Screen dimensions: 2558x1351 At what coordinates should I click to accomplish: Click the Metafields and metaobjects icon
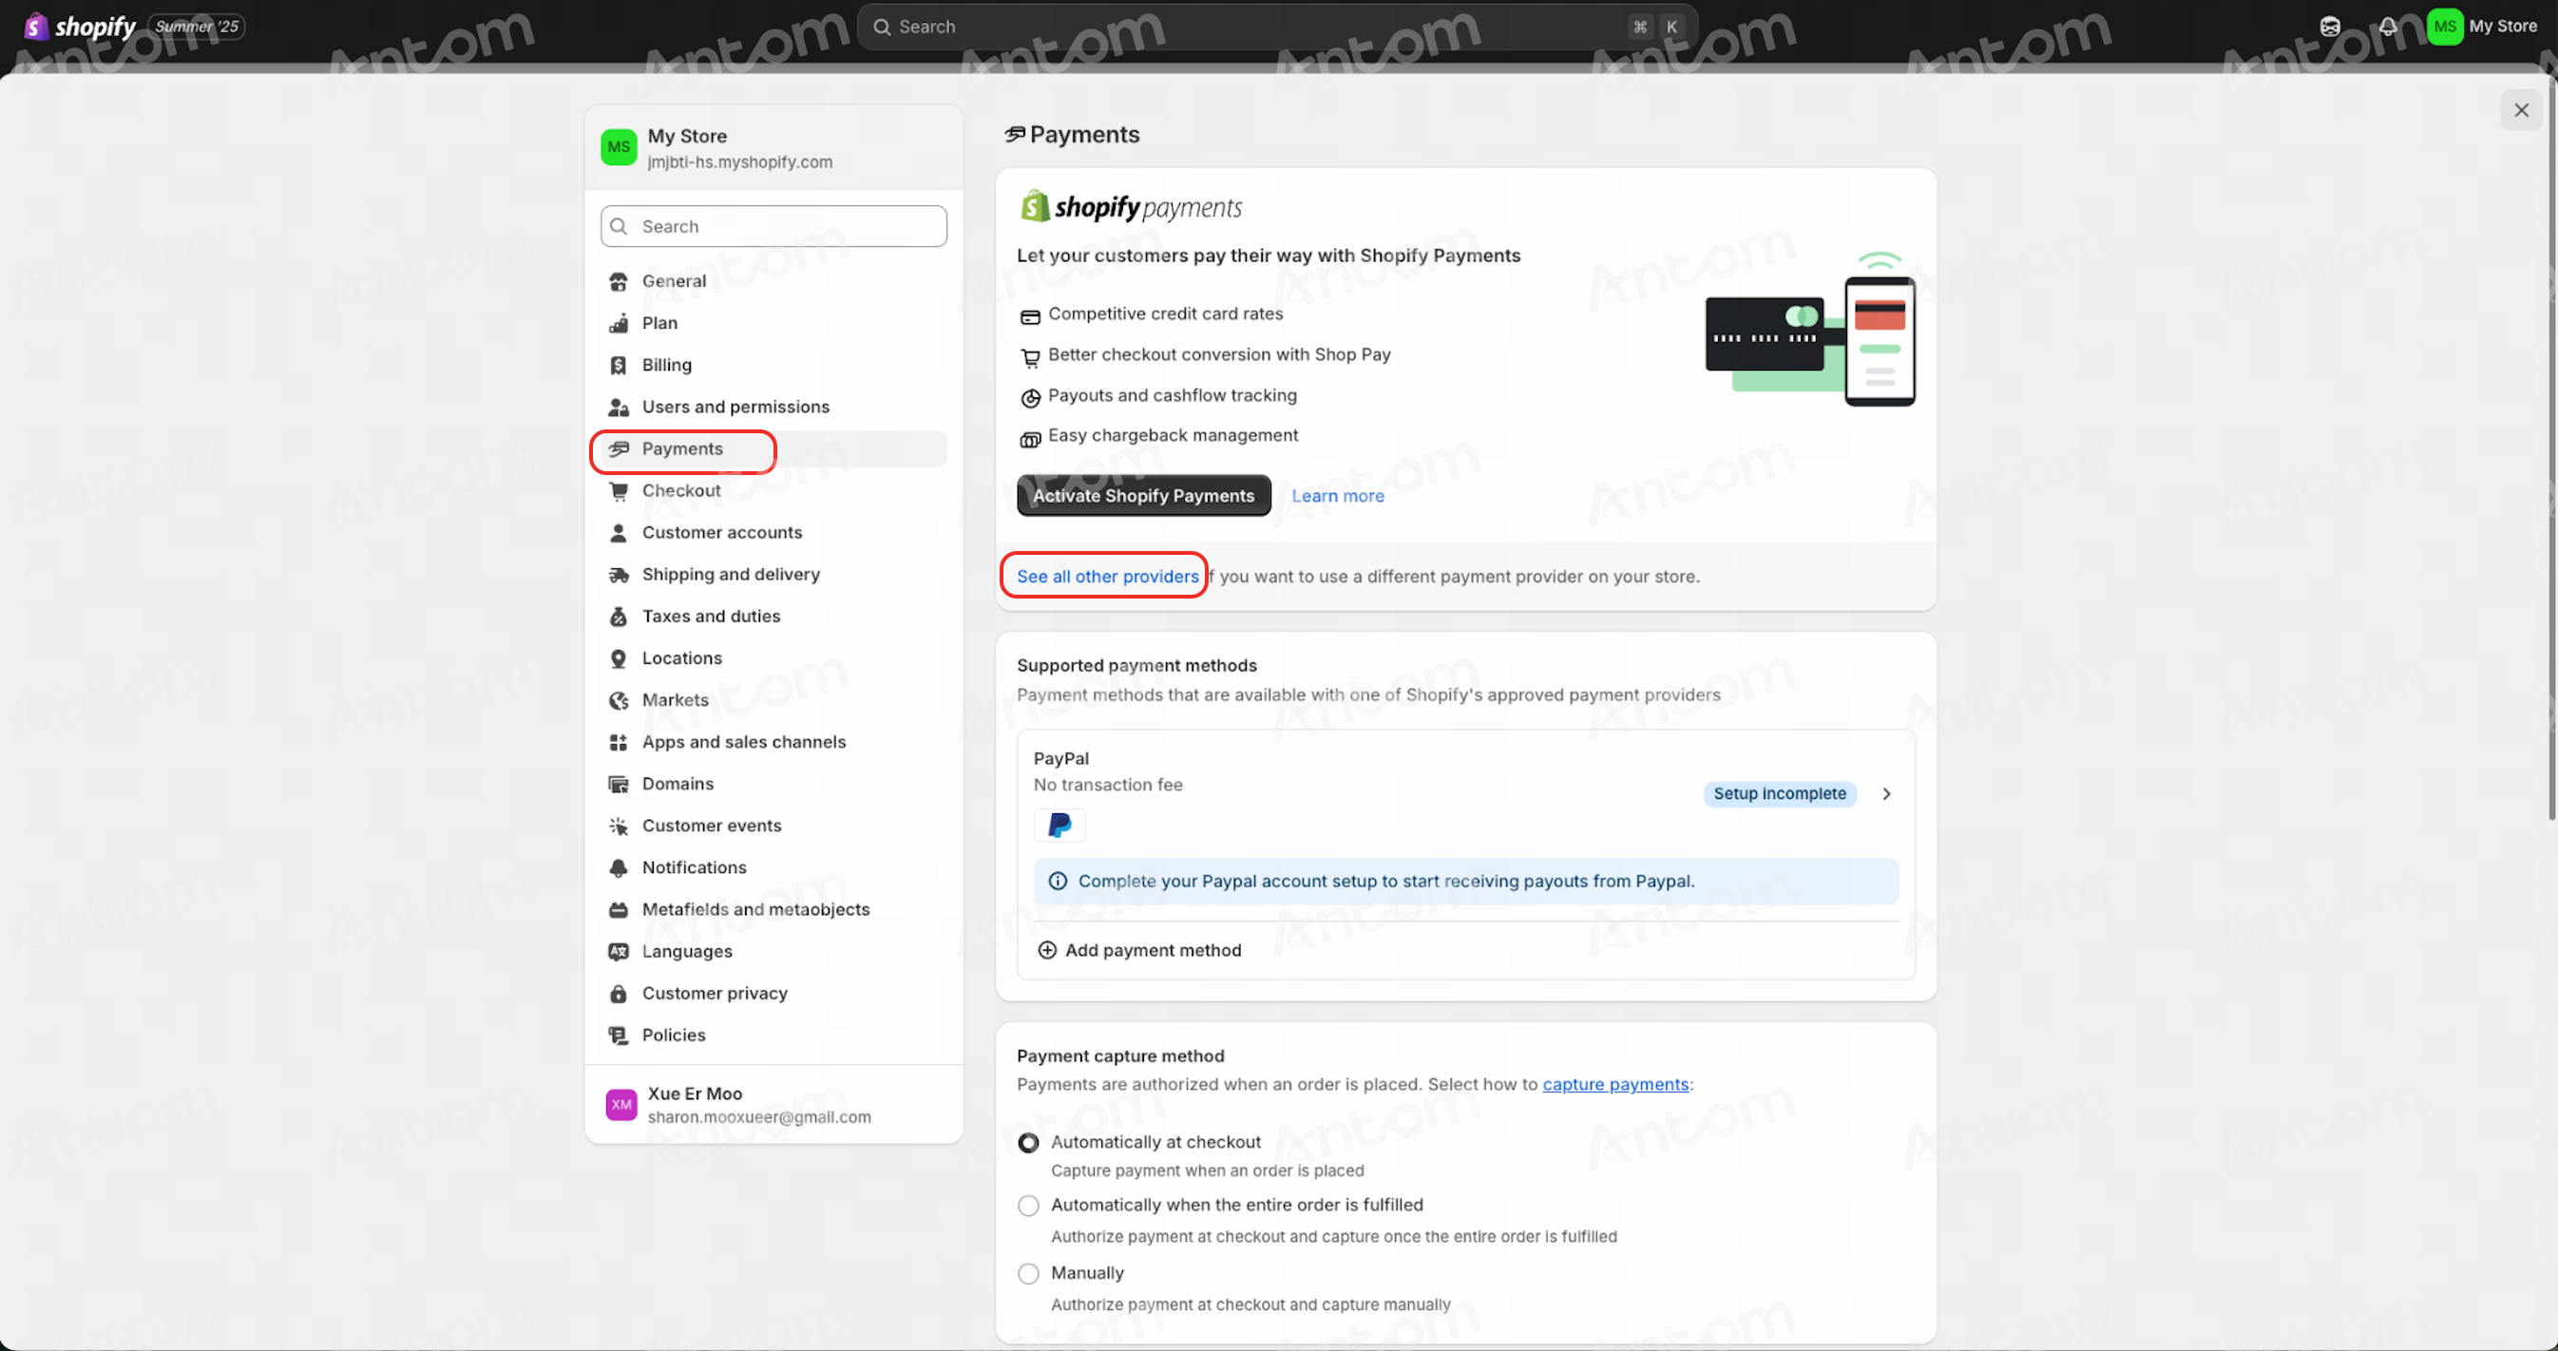point(619,909)
